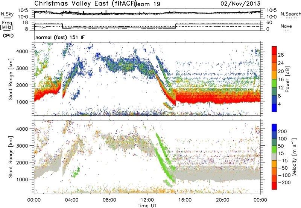The width and height of the screenshot is (301, 208).
Task: Click the '4' power scale value
Action: [280, 104]
